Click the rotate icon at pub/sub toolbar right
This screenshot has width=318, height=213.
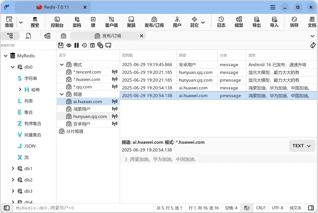coord(313,45)
